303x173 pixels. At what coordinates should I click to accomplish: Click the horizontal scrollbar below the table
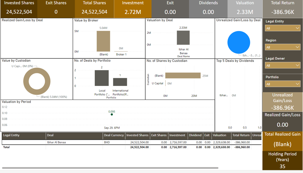(x=110, y=168)
